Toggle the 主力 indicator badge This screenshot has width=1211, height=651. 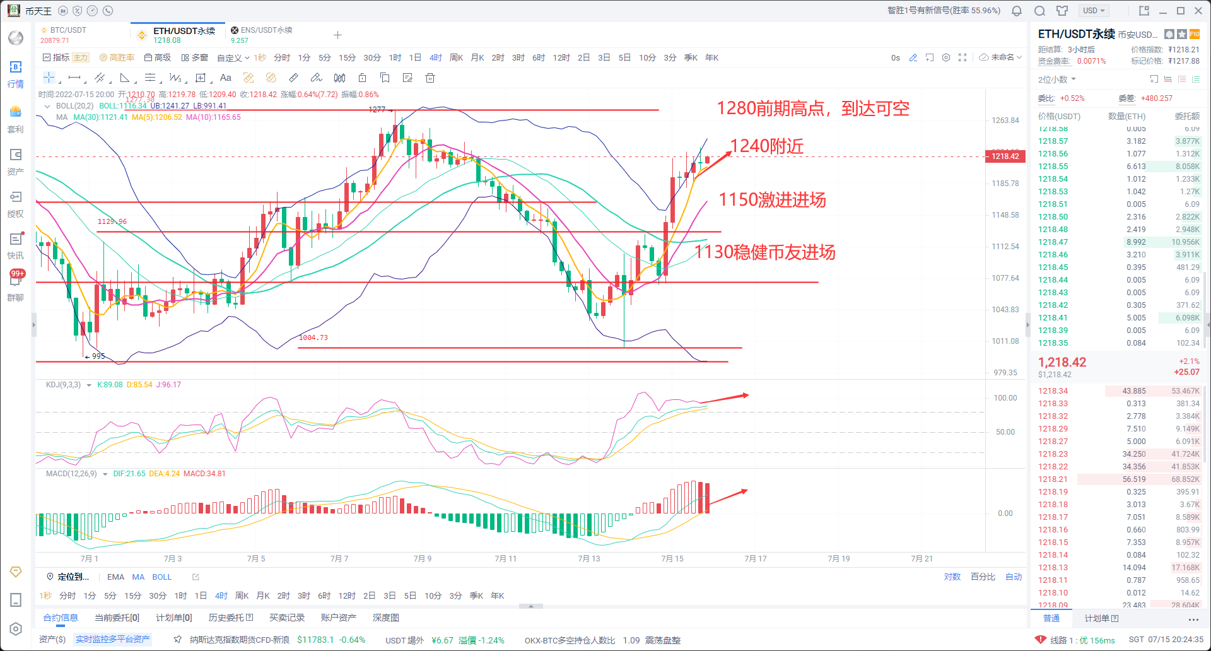81,57
